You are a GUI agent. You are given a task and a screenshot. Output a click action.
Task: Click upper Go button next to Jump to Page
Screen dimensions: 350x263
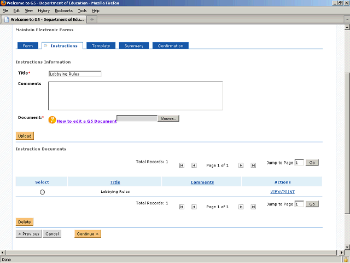click(312, 163)
